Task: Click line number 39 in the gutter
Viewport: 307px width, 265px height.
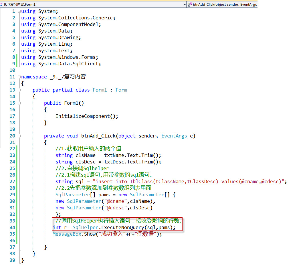Action: (x=12, y=260)
